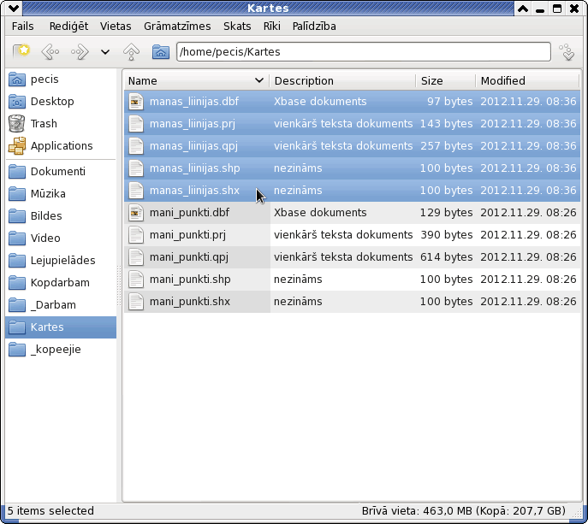Click the mani_punkti.shx file icon
This screenshot has width=588, height=524.
(x=136, y=302)
